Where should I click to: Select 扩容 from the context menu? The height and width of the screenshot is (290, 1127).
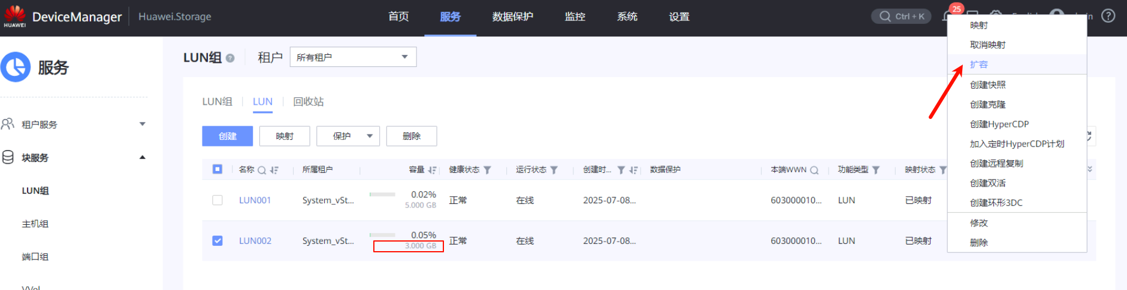[979, 65]
